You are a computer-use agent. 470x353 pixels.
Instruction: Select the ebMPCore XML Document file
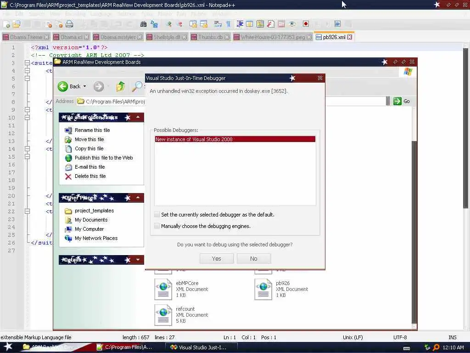pyautogui.click(x=181, y=289)
